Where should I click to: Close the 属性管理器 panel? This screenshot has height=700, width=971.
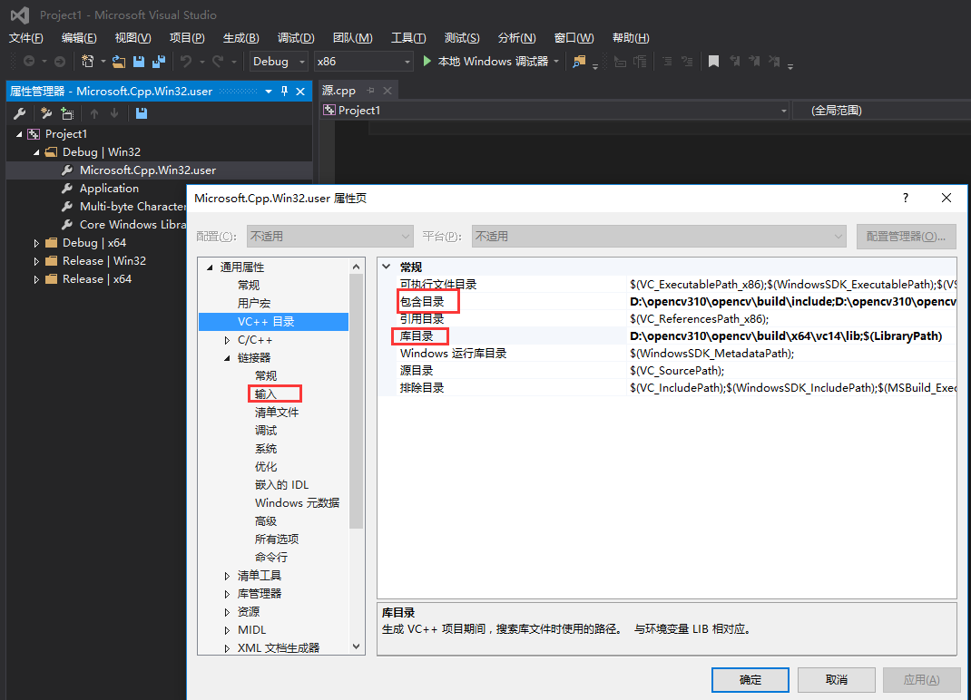(300, 92)
